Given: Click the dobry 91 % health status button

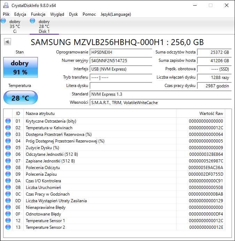Looking at the screenshot, I should coord(21,67).
